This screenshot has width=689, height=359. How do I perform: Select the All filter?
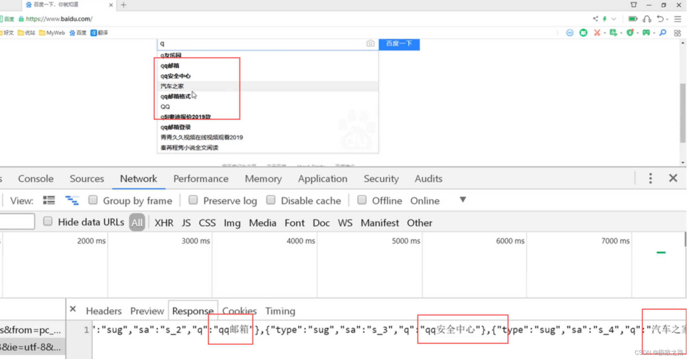tap(137, 223)
